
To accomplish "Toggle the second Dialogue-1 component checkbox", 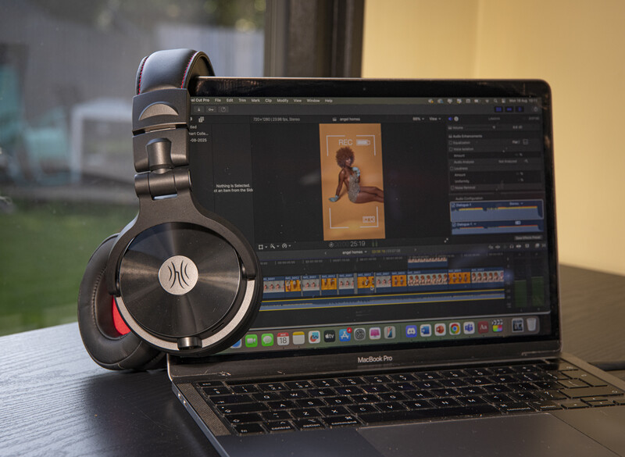I will click(454, 225).
